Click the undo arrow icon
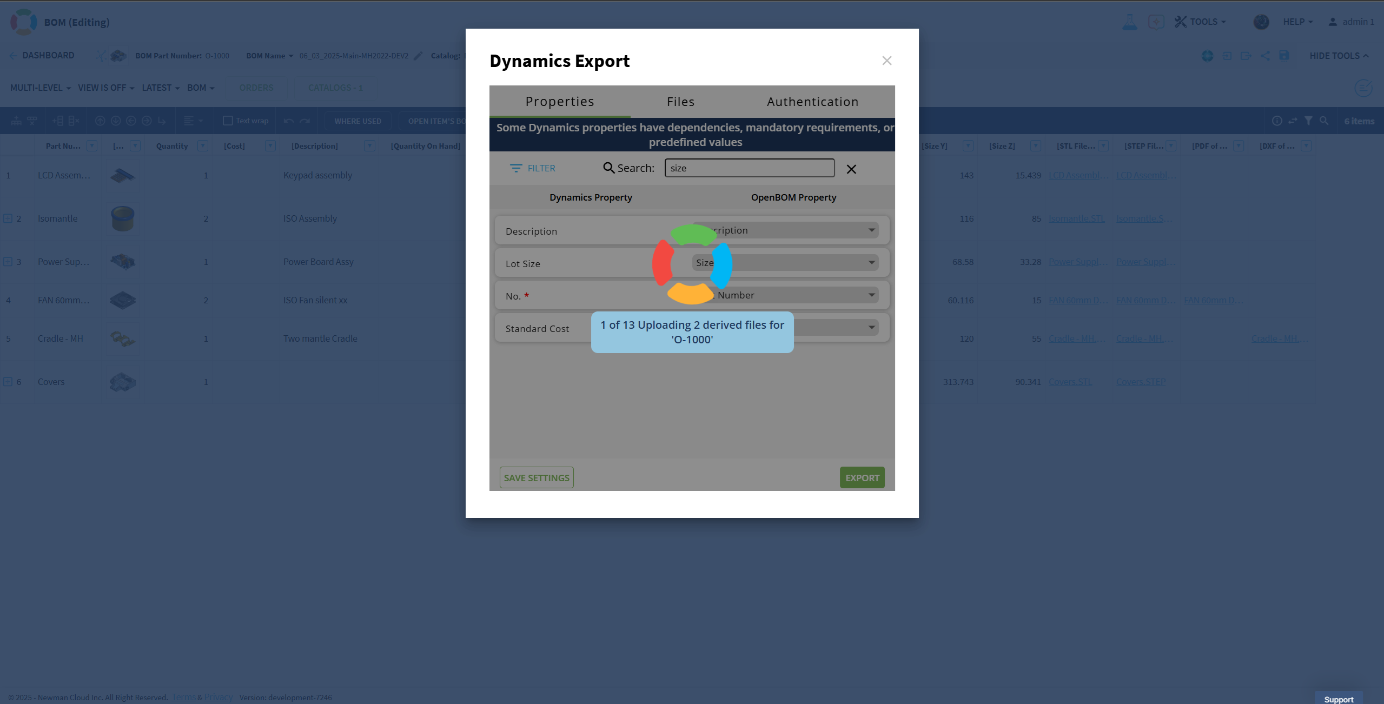Image resolution: width=1384 pixels, height=704 pixels. (x=288, y=121)
